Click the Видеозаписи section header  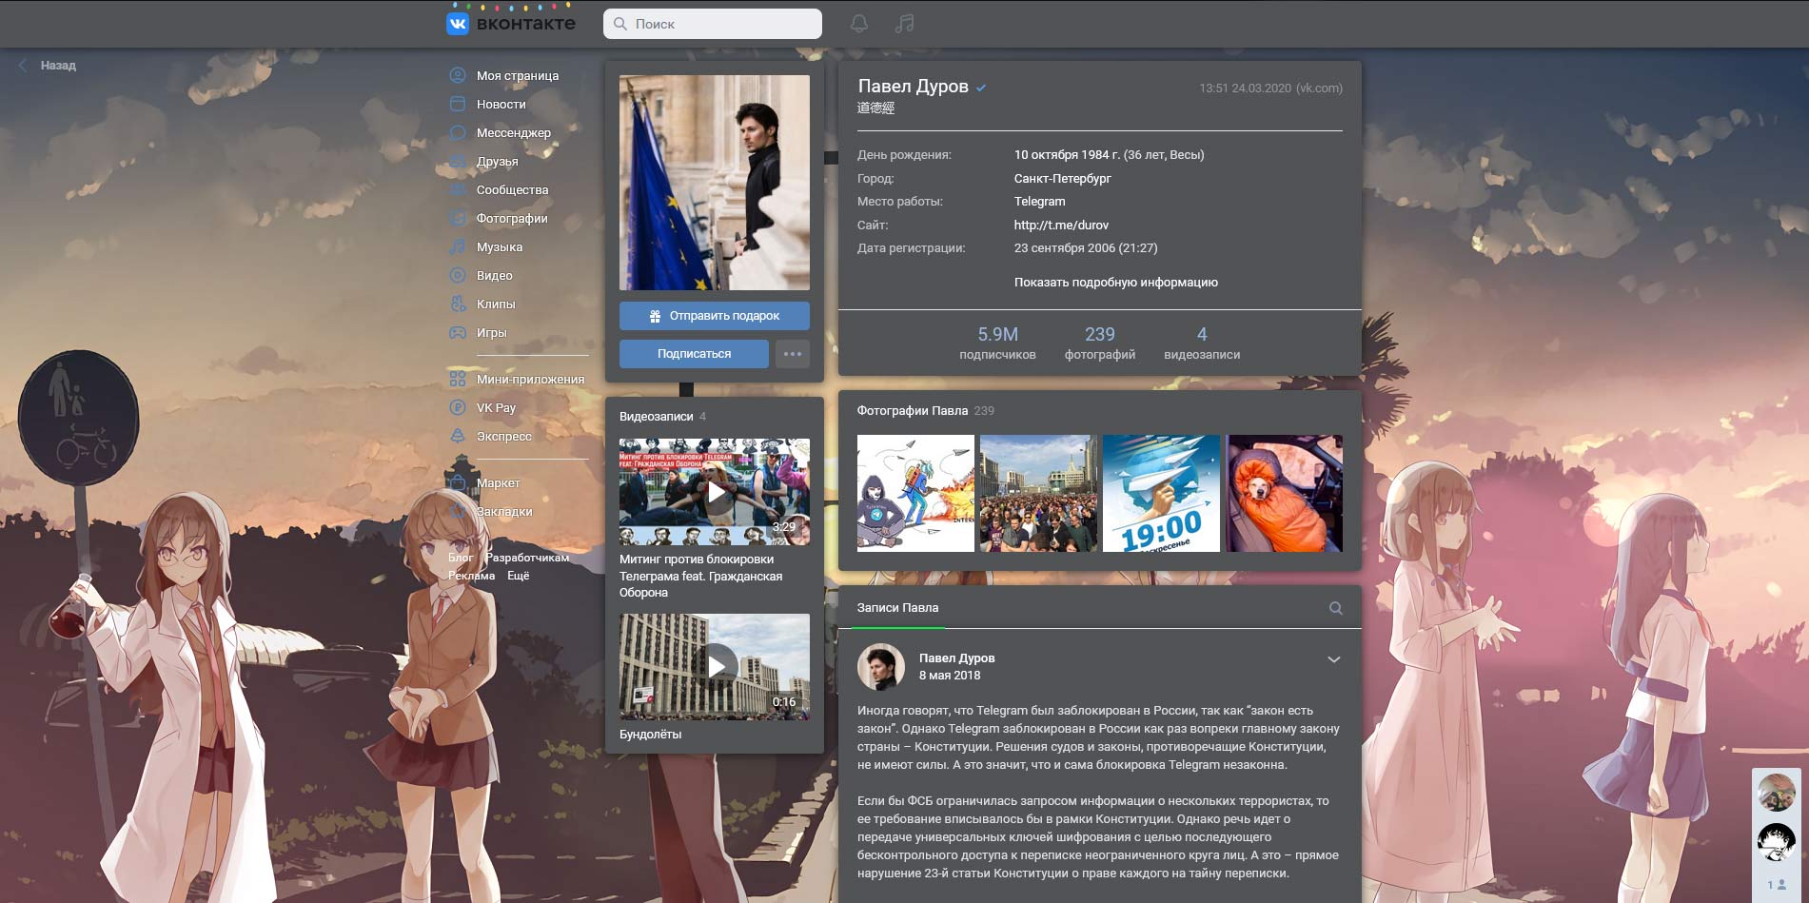657,417
